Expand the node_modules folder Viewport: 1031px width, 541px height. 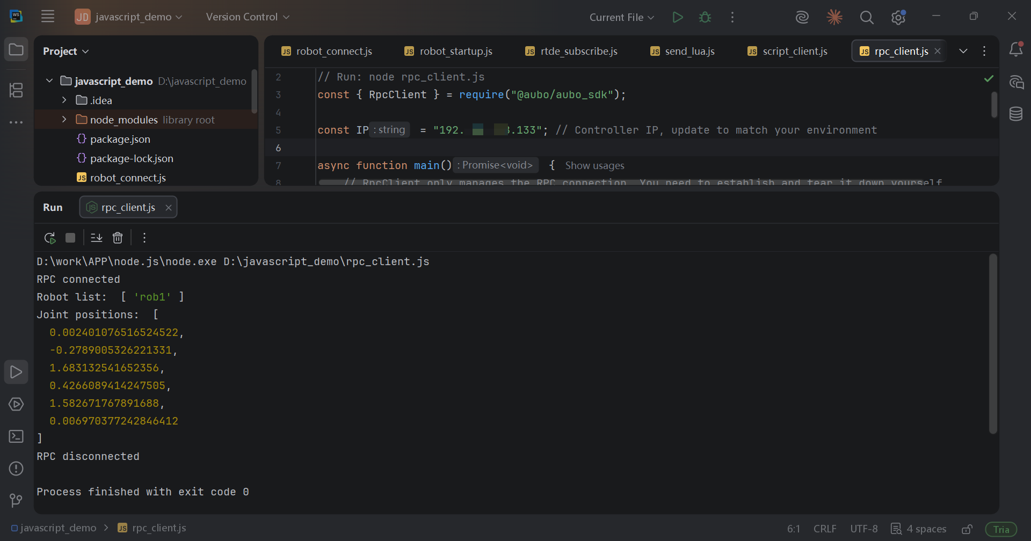pyautogui.click(x=64, y=119)
